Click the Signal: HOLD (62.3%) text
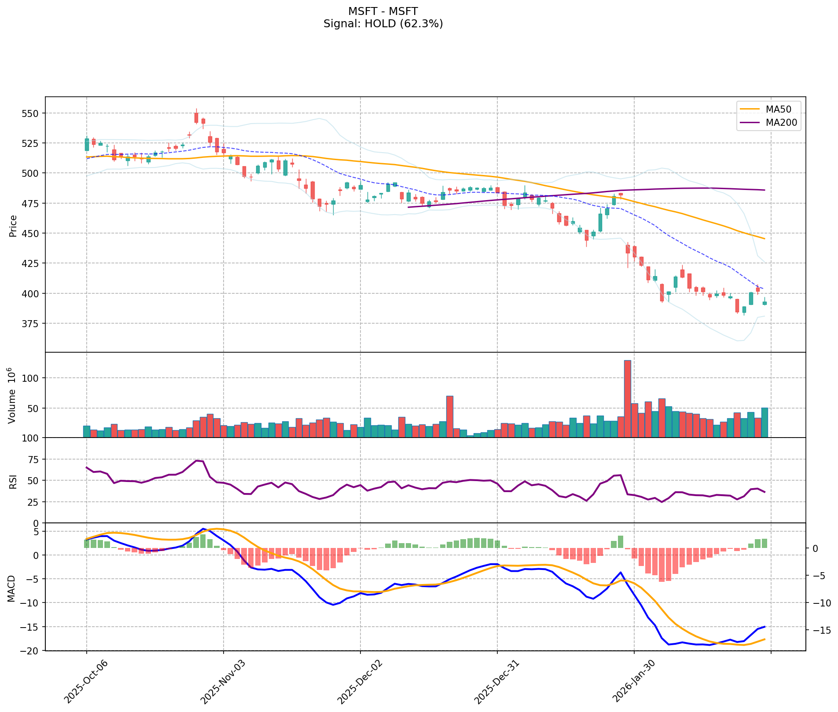 point(383,24)
